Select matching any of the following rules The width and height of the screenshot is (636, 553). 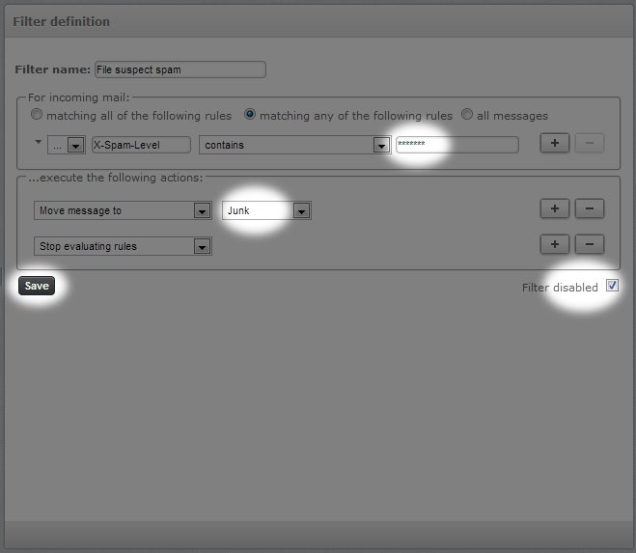click(250, 115)
